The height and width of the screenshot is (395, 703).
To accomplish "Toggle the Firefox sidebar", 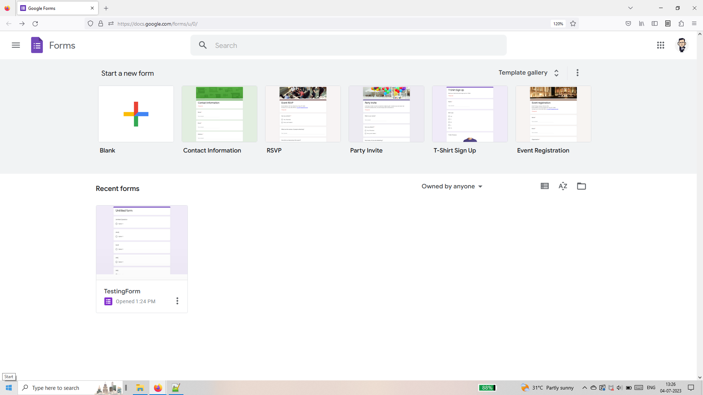I will pos(655,24).
